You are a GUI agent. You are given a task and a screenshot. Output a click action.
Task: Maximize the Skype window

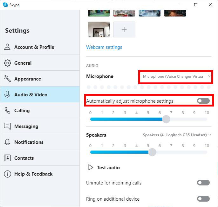[x=196, y=5]
